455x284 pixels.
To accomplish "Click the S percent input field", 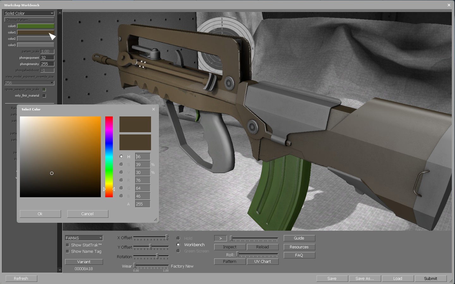I will click(x=143, y=164).
